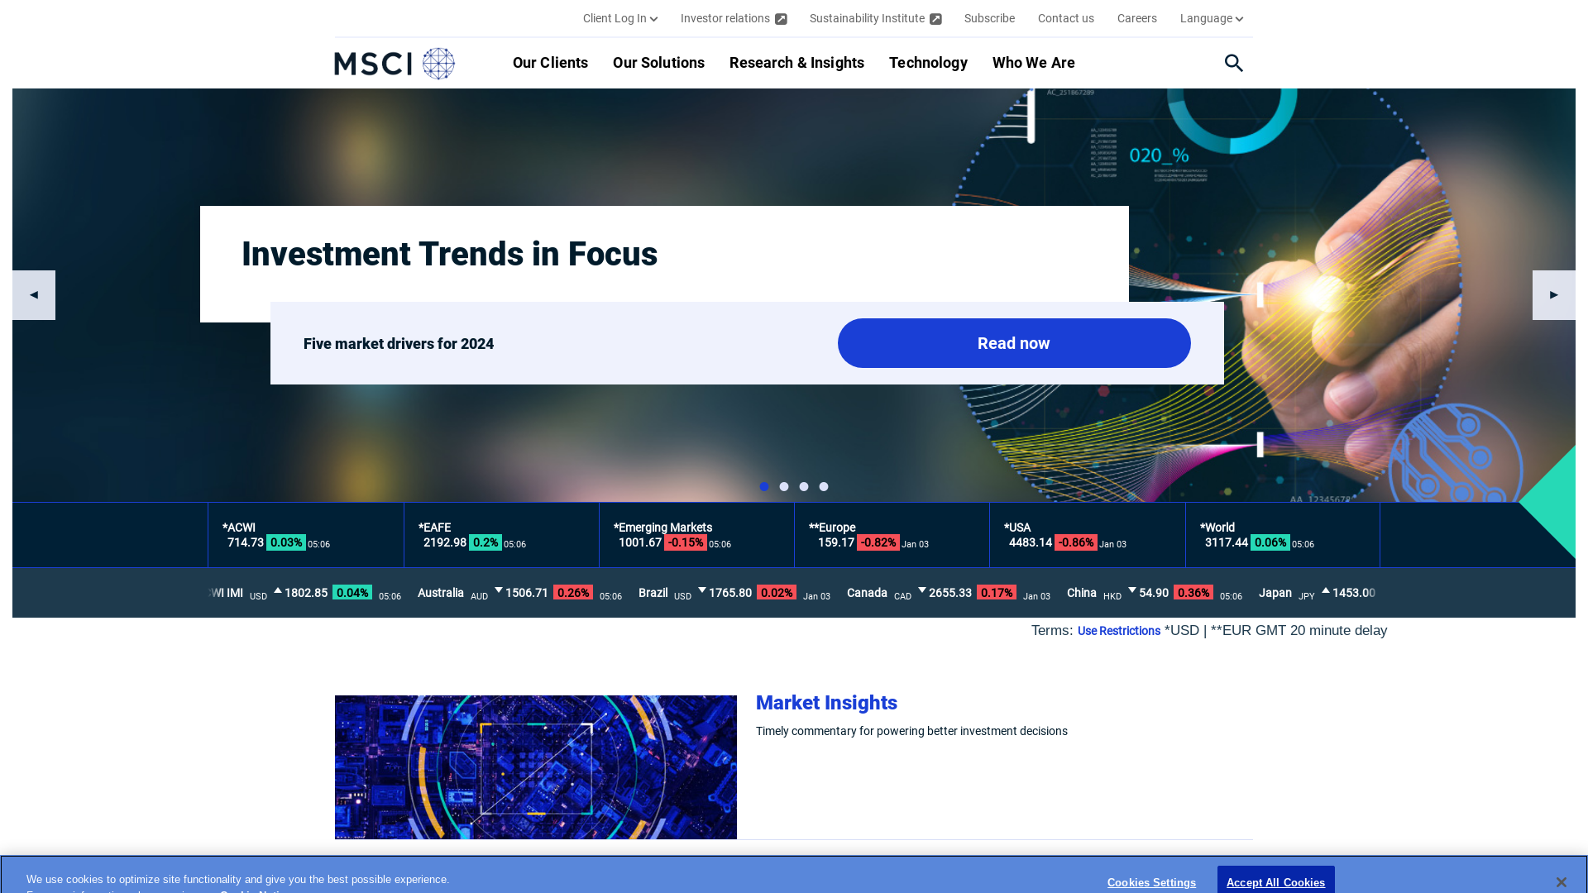Click the China HKD ticker entry
1588x893 pixels.
point(1154,593)
